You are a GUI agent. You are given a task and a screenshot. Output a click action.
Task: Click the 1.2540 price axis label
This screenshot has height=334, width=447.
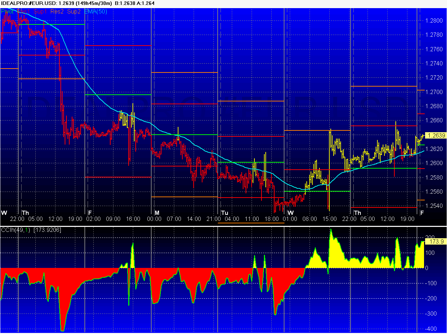(x=434, y=206)
